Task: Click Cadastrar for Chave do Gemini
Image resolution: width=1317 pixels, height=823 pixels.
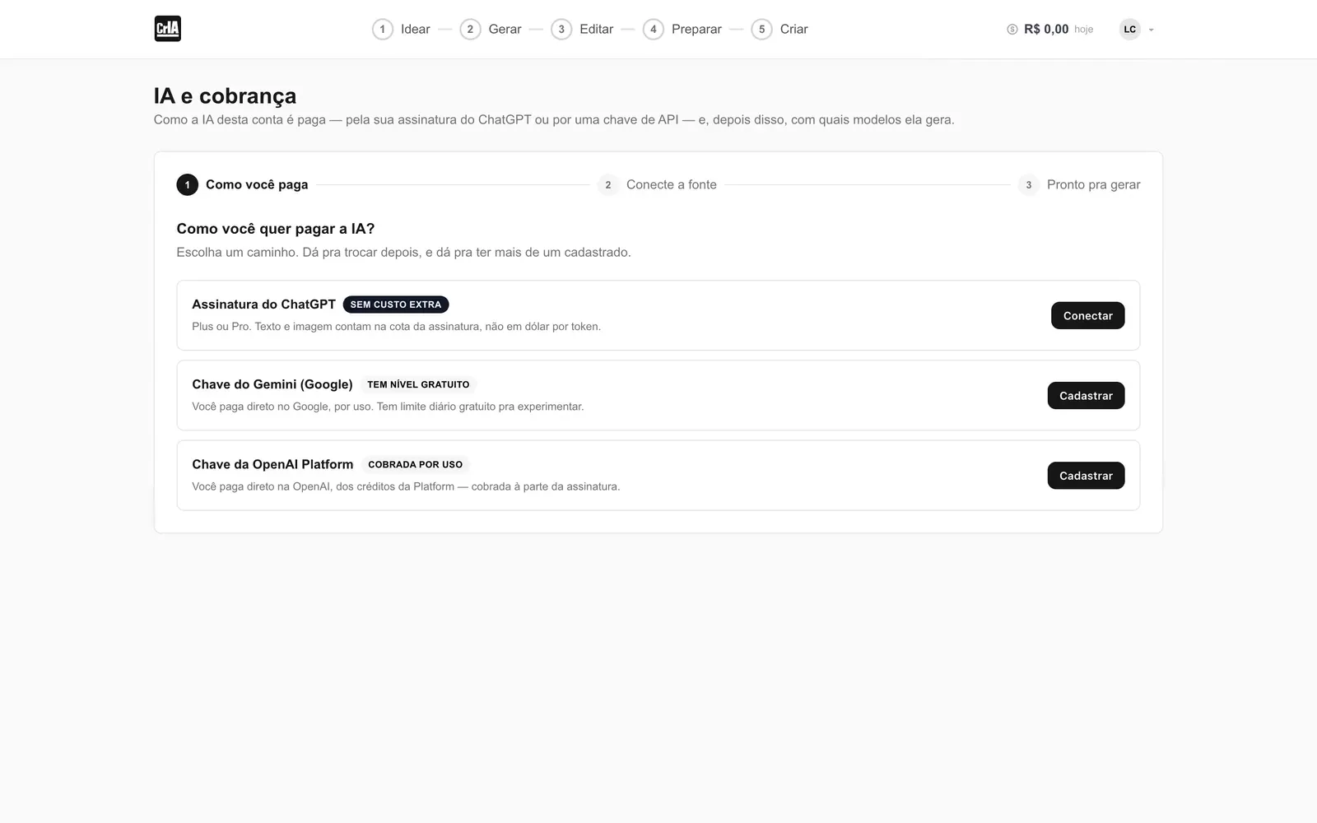Action: pos(1086,396)
